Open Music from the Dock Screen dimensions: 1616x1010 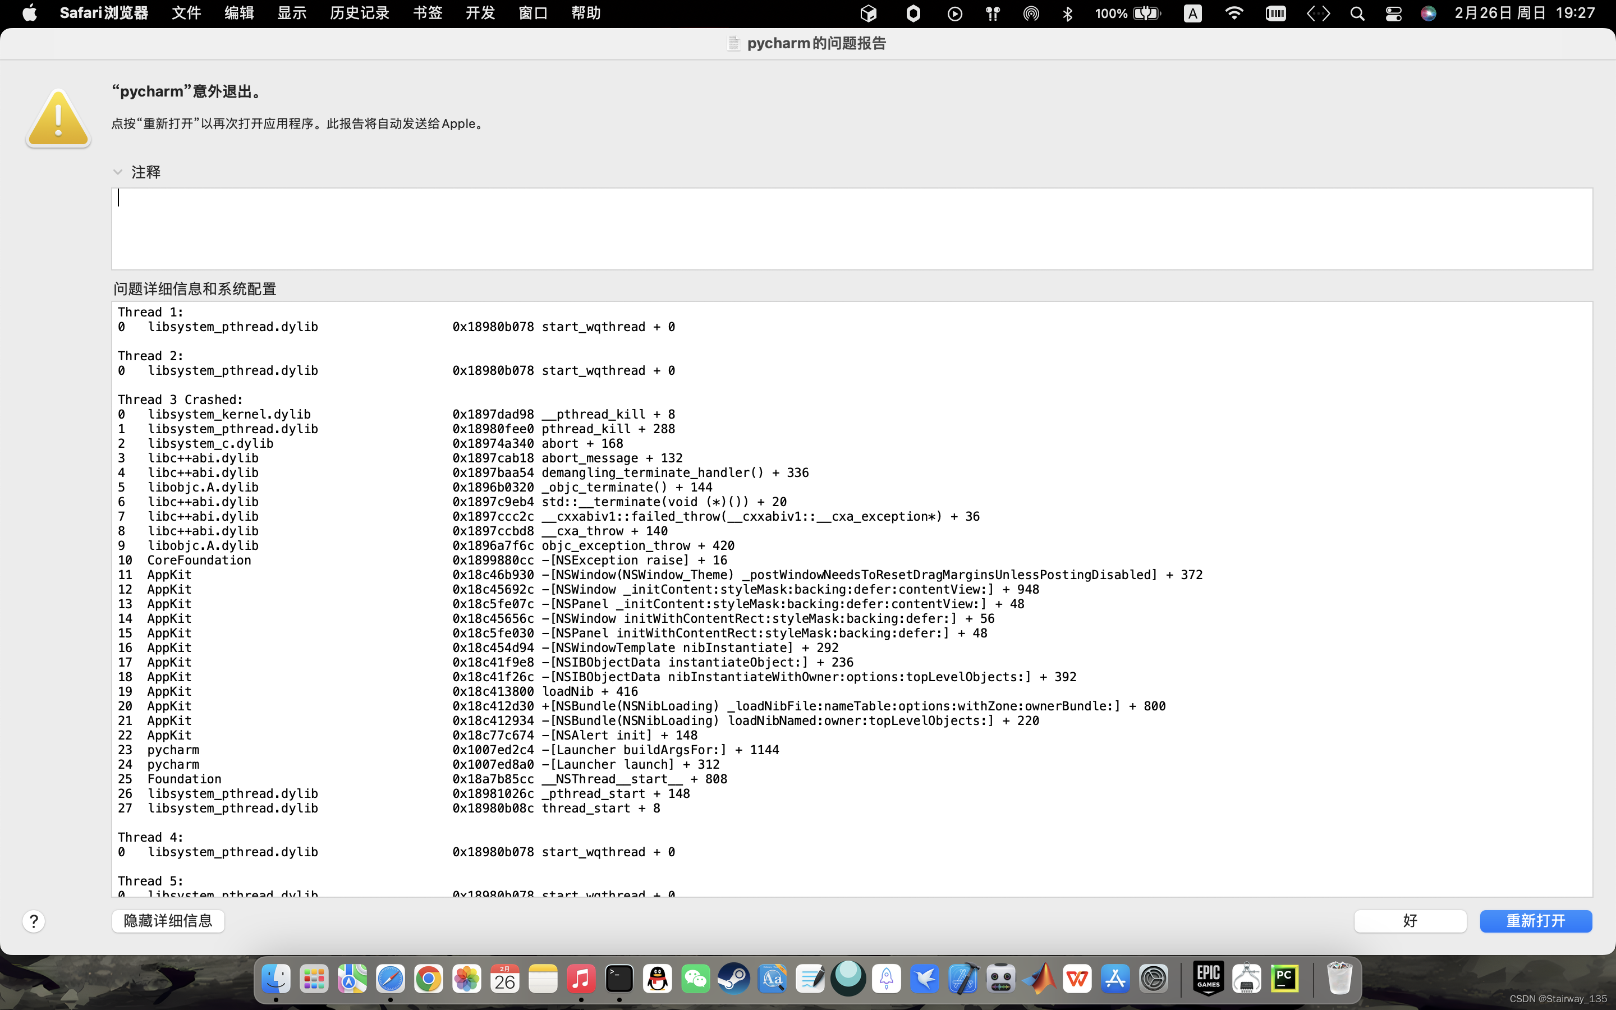click(x=581, y=979)
